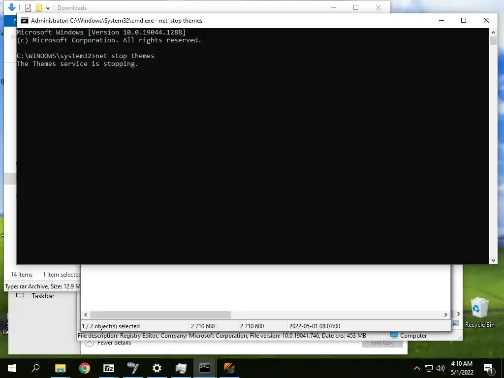
Task: Open the sky pen app on taskbar
Action: pyautogui.click(x=133, y=368)
